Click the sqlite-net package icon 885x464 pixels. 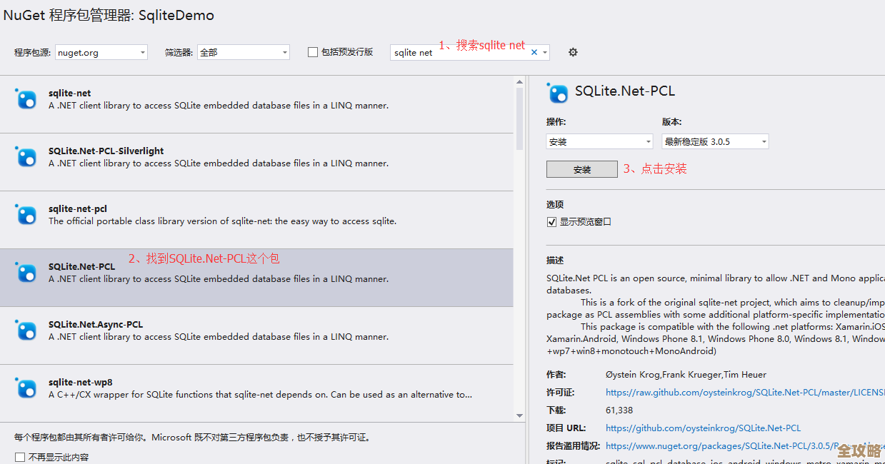click(26, 99)
